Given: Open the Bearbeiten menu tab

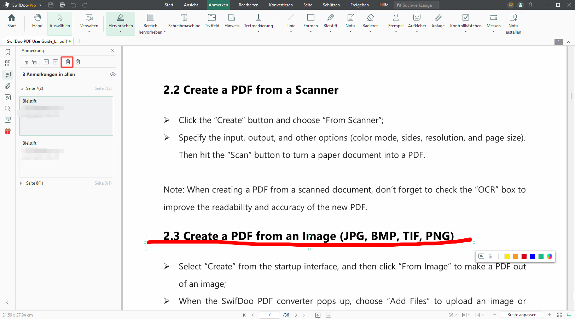Looking at the screenshot, I should coord(249,5).
